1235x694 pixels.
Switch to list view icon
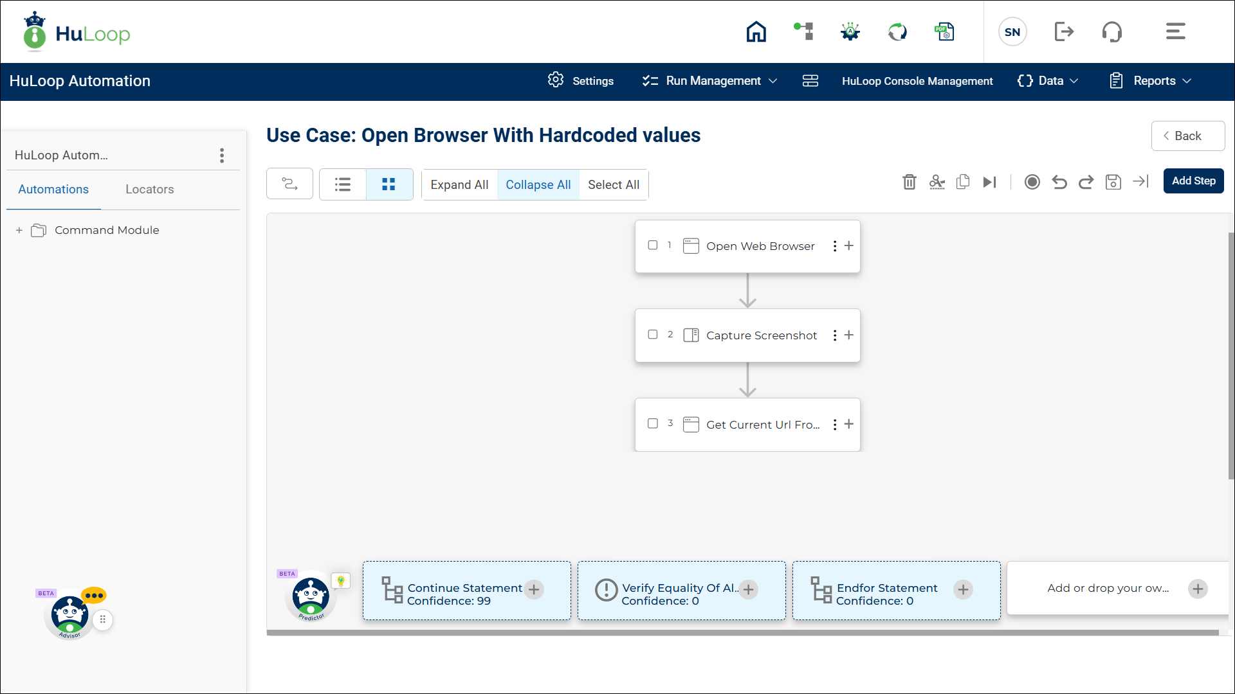tap(343, 185)
